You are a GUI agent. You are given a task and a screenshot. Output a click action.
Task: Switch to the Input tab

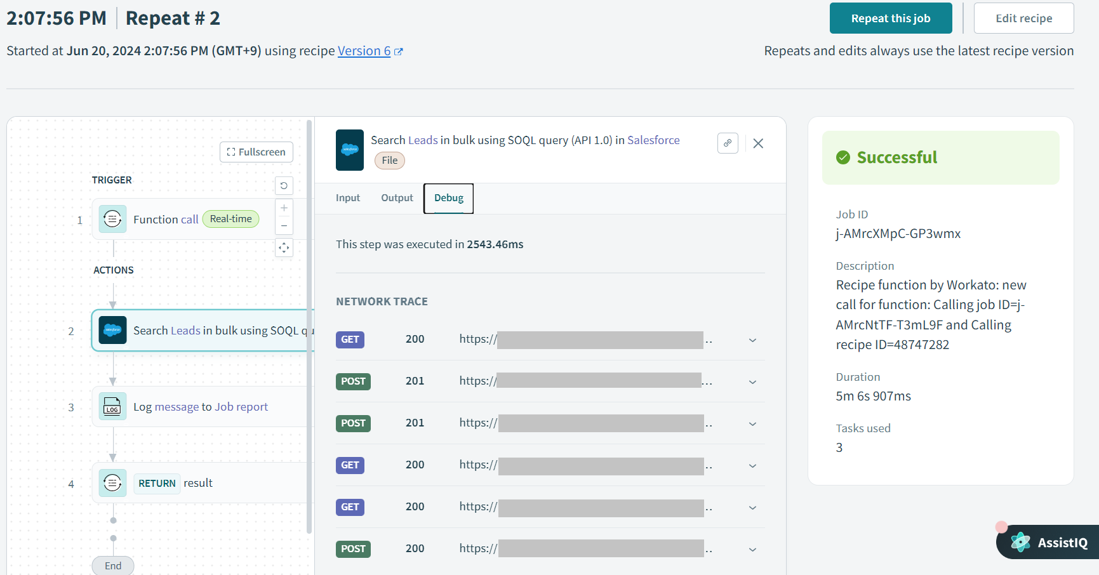coord(348,198)
